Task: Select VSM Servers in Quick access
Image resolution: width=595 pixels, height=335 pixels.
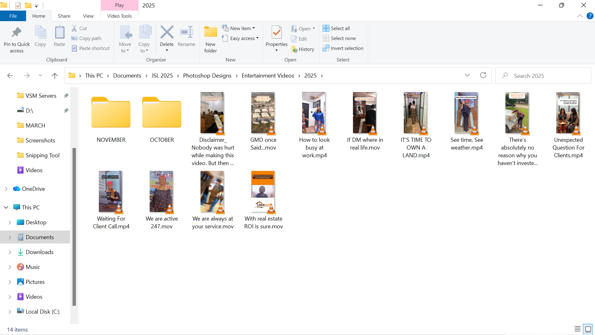Action: 41,96
